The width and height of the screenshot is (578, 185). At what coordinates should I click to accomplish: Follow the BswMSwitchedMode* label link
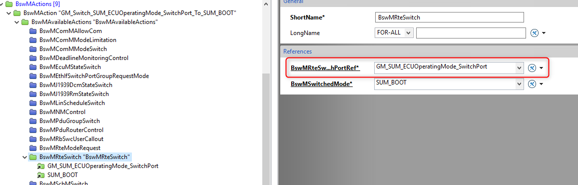[x=321, y=84]
